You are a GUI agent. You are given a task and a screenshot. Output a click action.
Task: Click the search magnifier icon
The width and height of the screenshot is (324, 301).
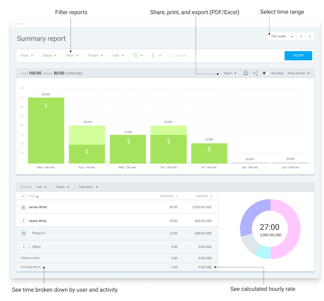coord(173,56)
